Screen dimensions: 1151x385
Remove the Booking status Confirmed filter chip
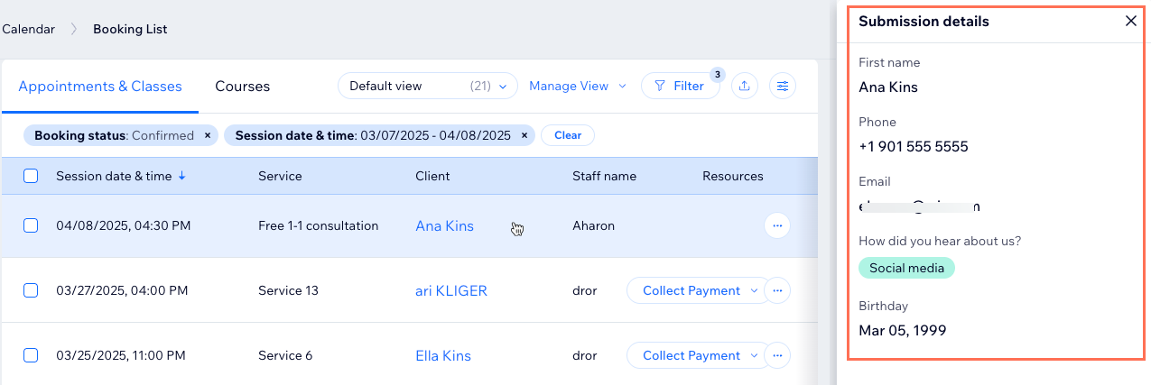click(208, 135)
